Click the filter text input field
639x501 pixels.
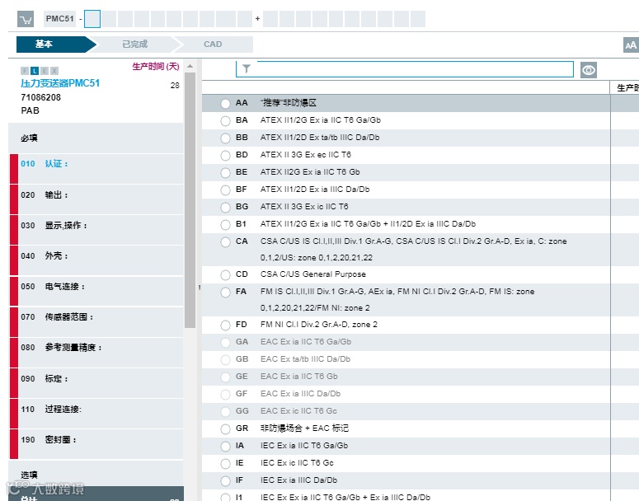click(x=405, y=69)
